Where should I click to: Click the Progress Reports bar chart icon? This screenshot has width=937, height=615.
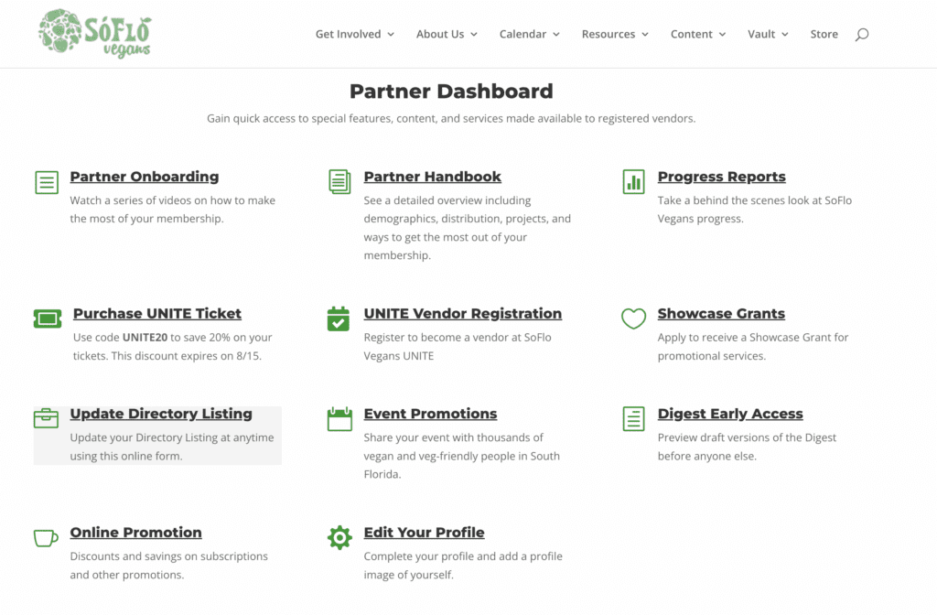633,182
